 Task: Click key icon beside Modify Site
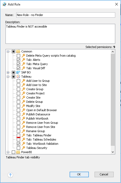coord(23,106)
